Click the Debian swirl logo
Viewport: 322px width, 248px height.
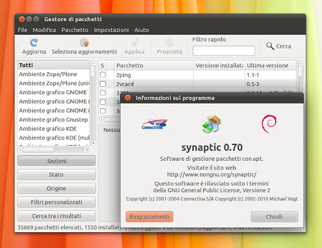click(x=269, y=124)
